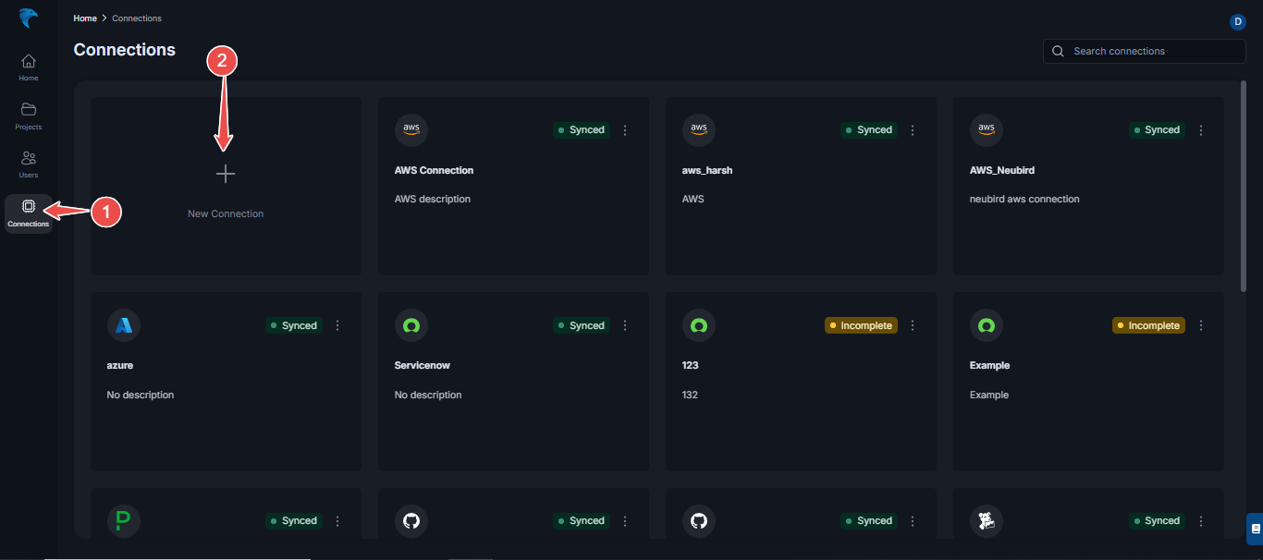
Task: Click the GitHub icon on a bottom connection card
Action: tap(411, 520)
